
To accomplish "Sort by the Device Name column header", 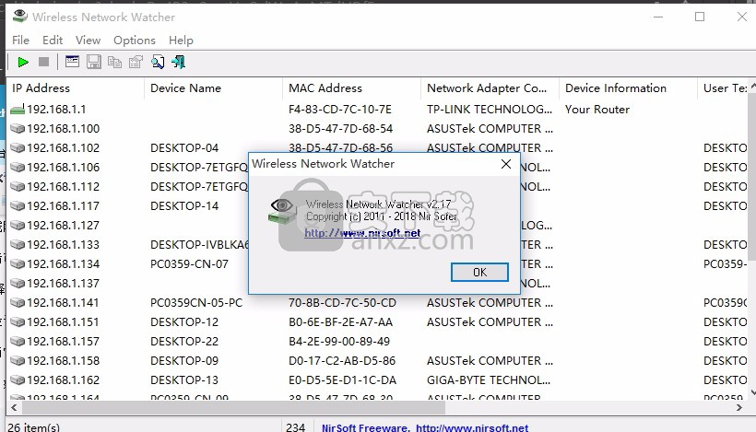I will 213,88.
